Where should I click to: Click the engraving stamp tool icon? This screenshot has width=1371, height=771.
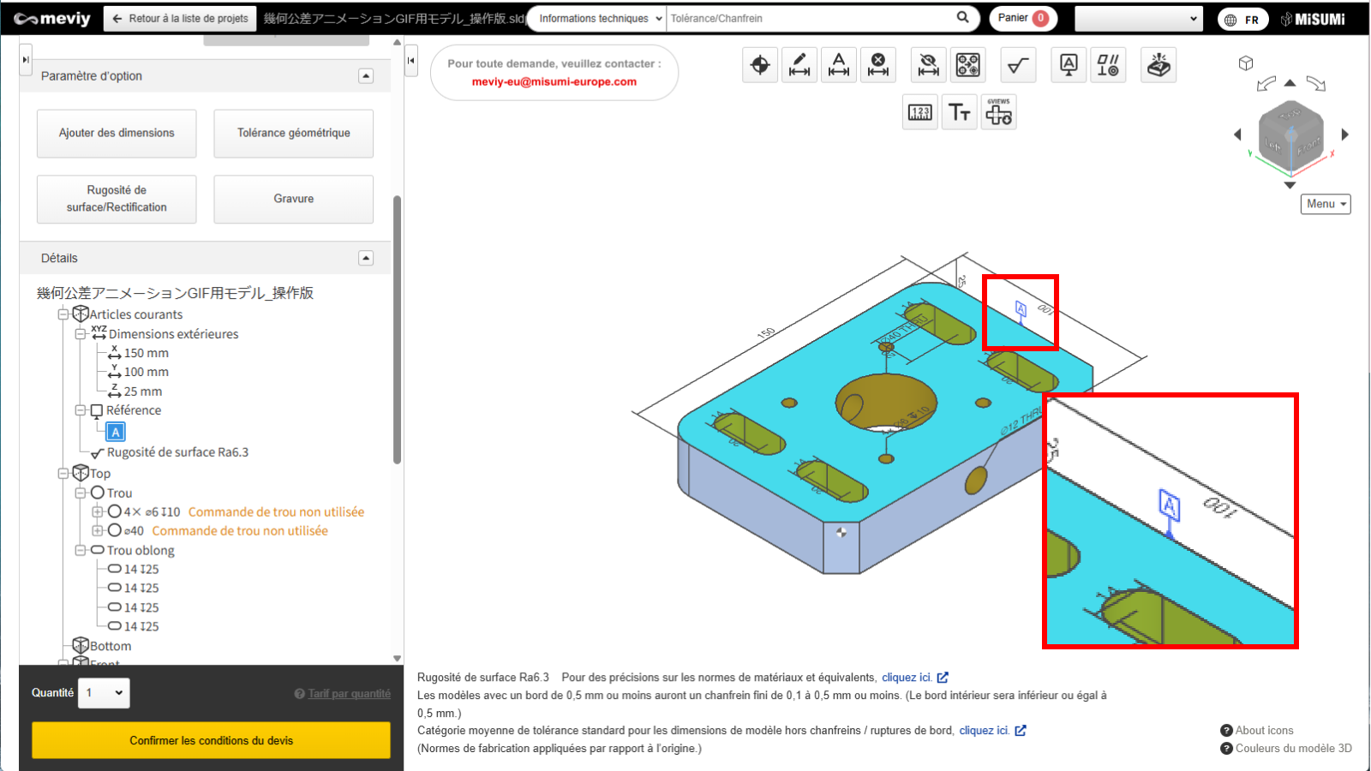tap(1158, 65)
